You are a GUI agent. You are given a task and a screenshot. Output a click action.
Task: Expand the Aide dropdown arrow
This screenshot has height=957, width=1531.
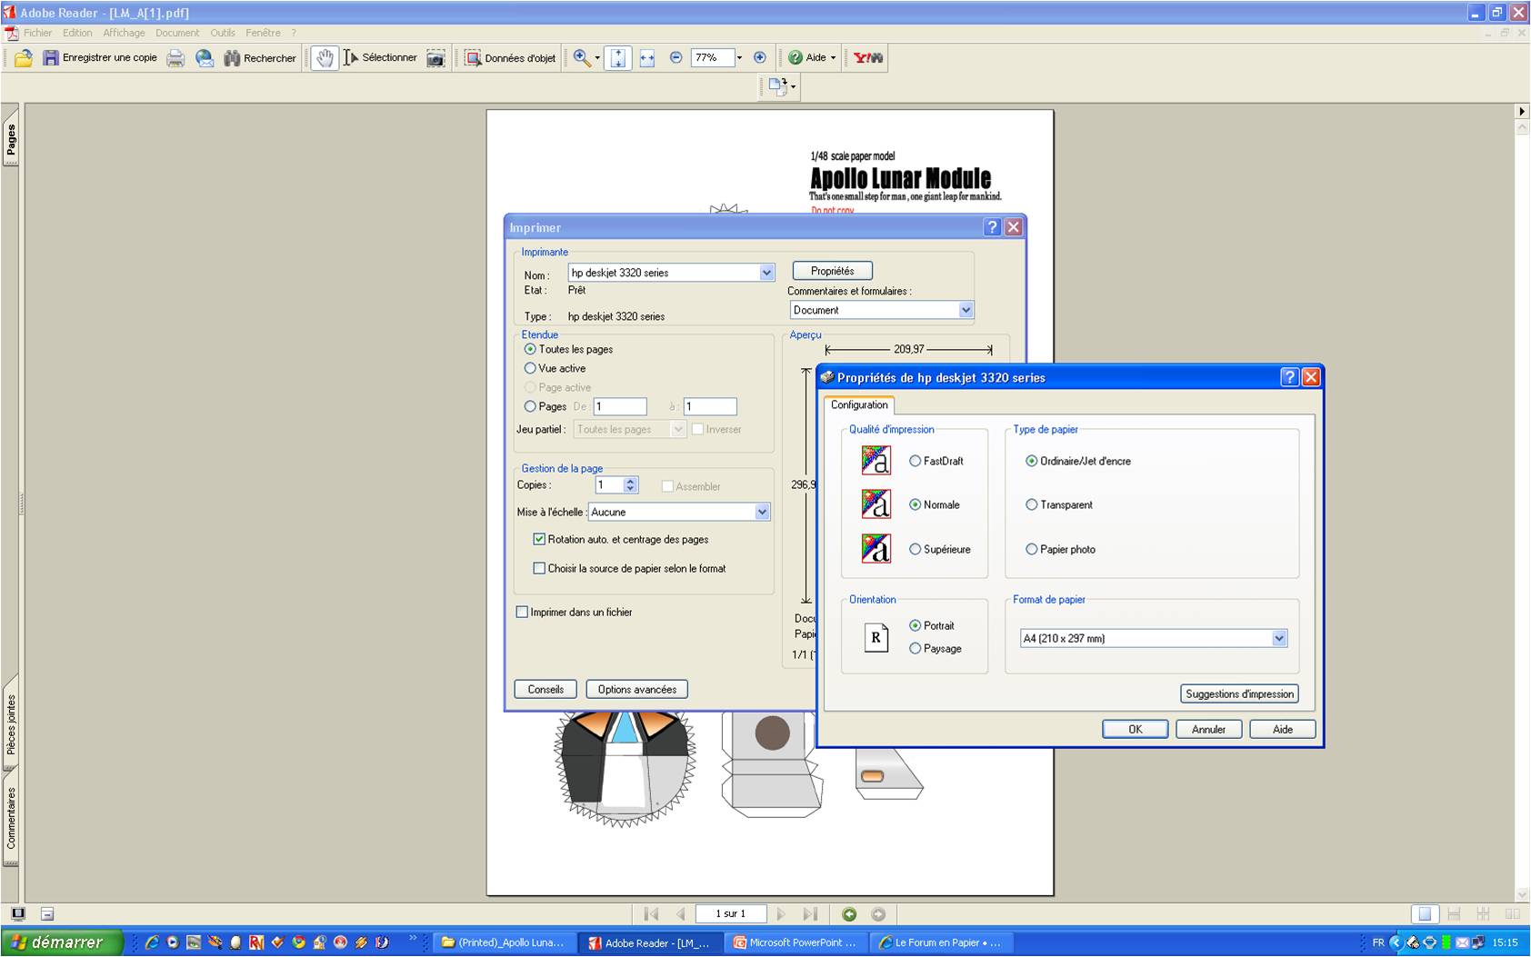pyautogui.click(x=833, y=57)
